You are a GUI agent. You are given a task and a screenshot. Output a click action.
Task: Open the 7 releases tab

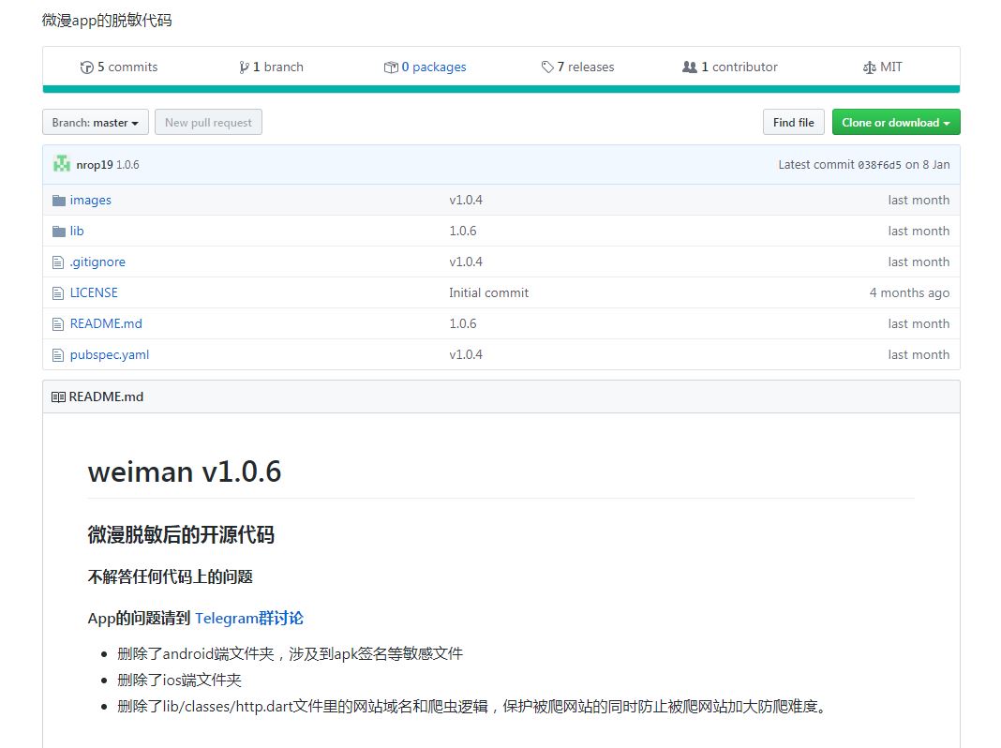577,67
